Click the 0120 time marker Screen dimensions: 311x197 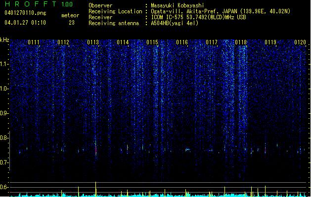[x=300, y=42]
